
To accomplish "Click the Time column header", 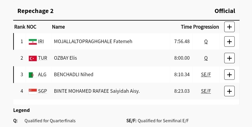I will click(x=186, y=27).
